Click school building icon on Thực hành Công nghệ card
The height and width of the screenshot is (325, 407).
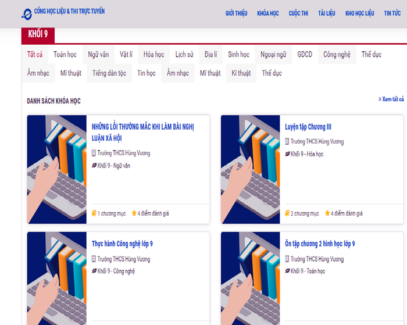[94, 259]
